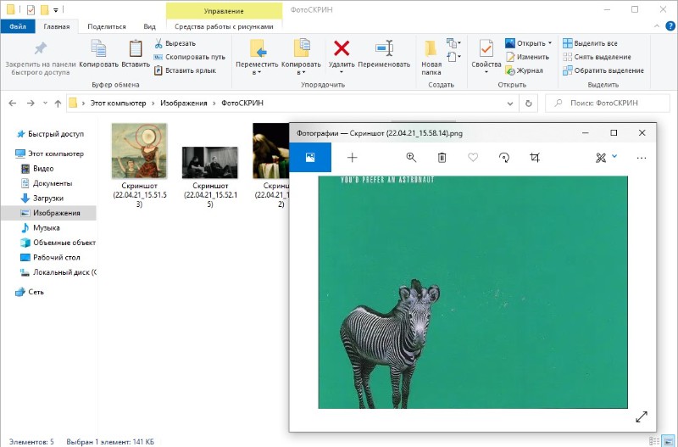Screen dimensions: 678x447
Task: Rotate the zebra image
Action: [503, 158]
